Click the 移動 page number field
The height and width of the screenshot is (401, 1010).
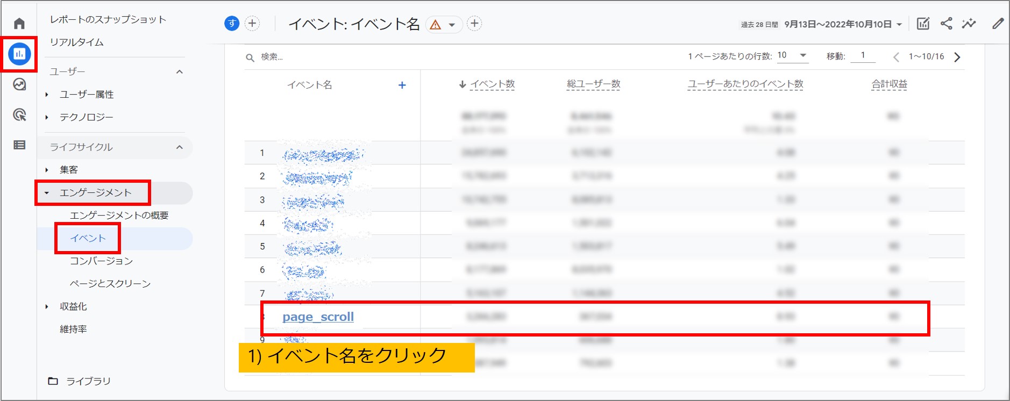(863, 56)
